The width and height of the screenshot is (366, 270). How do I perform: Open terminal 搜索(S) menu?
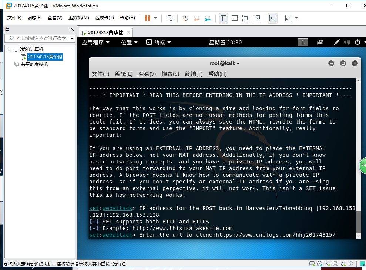170,74
